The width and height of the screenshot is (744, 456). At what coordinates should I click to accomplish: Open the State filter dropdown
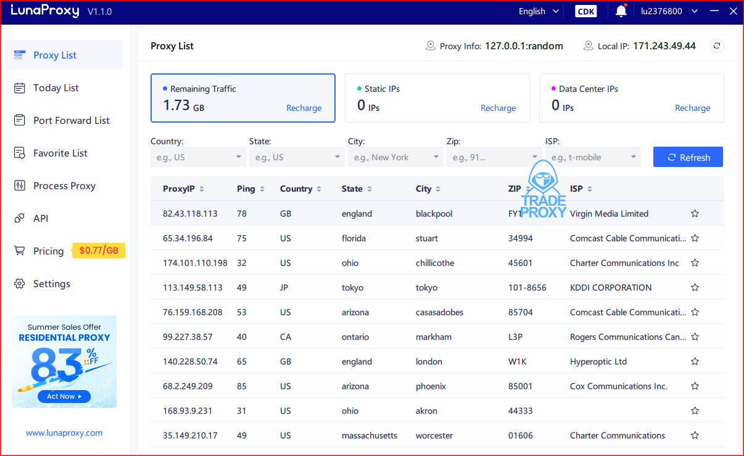tap(297, 157)
